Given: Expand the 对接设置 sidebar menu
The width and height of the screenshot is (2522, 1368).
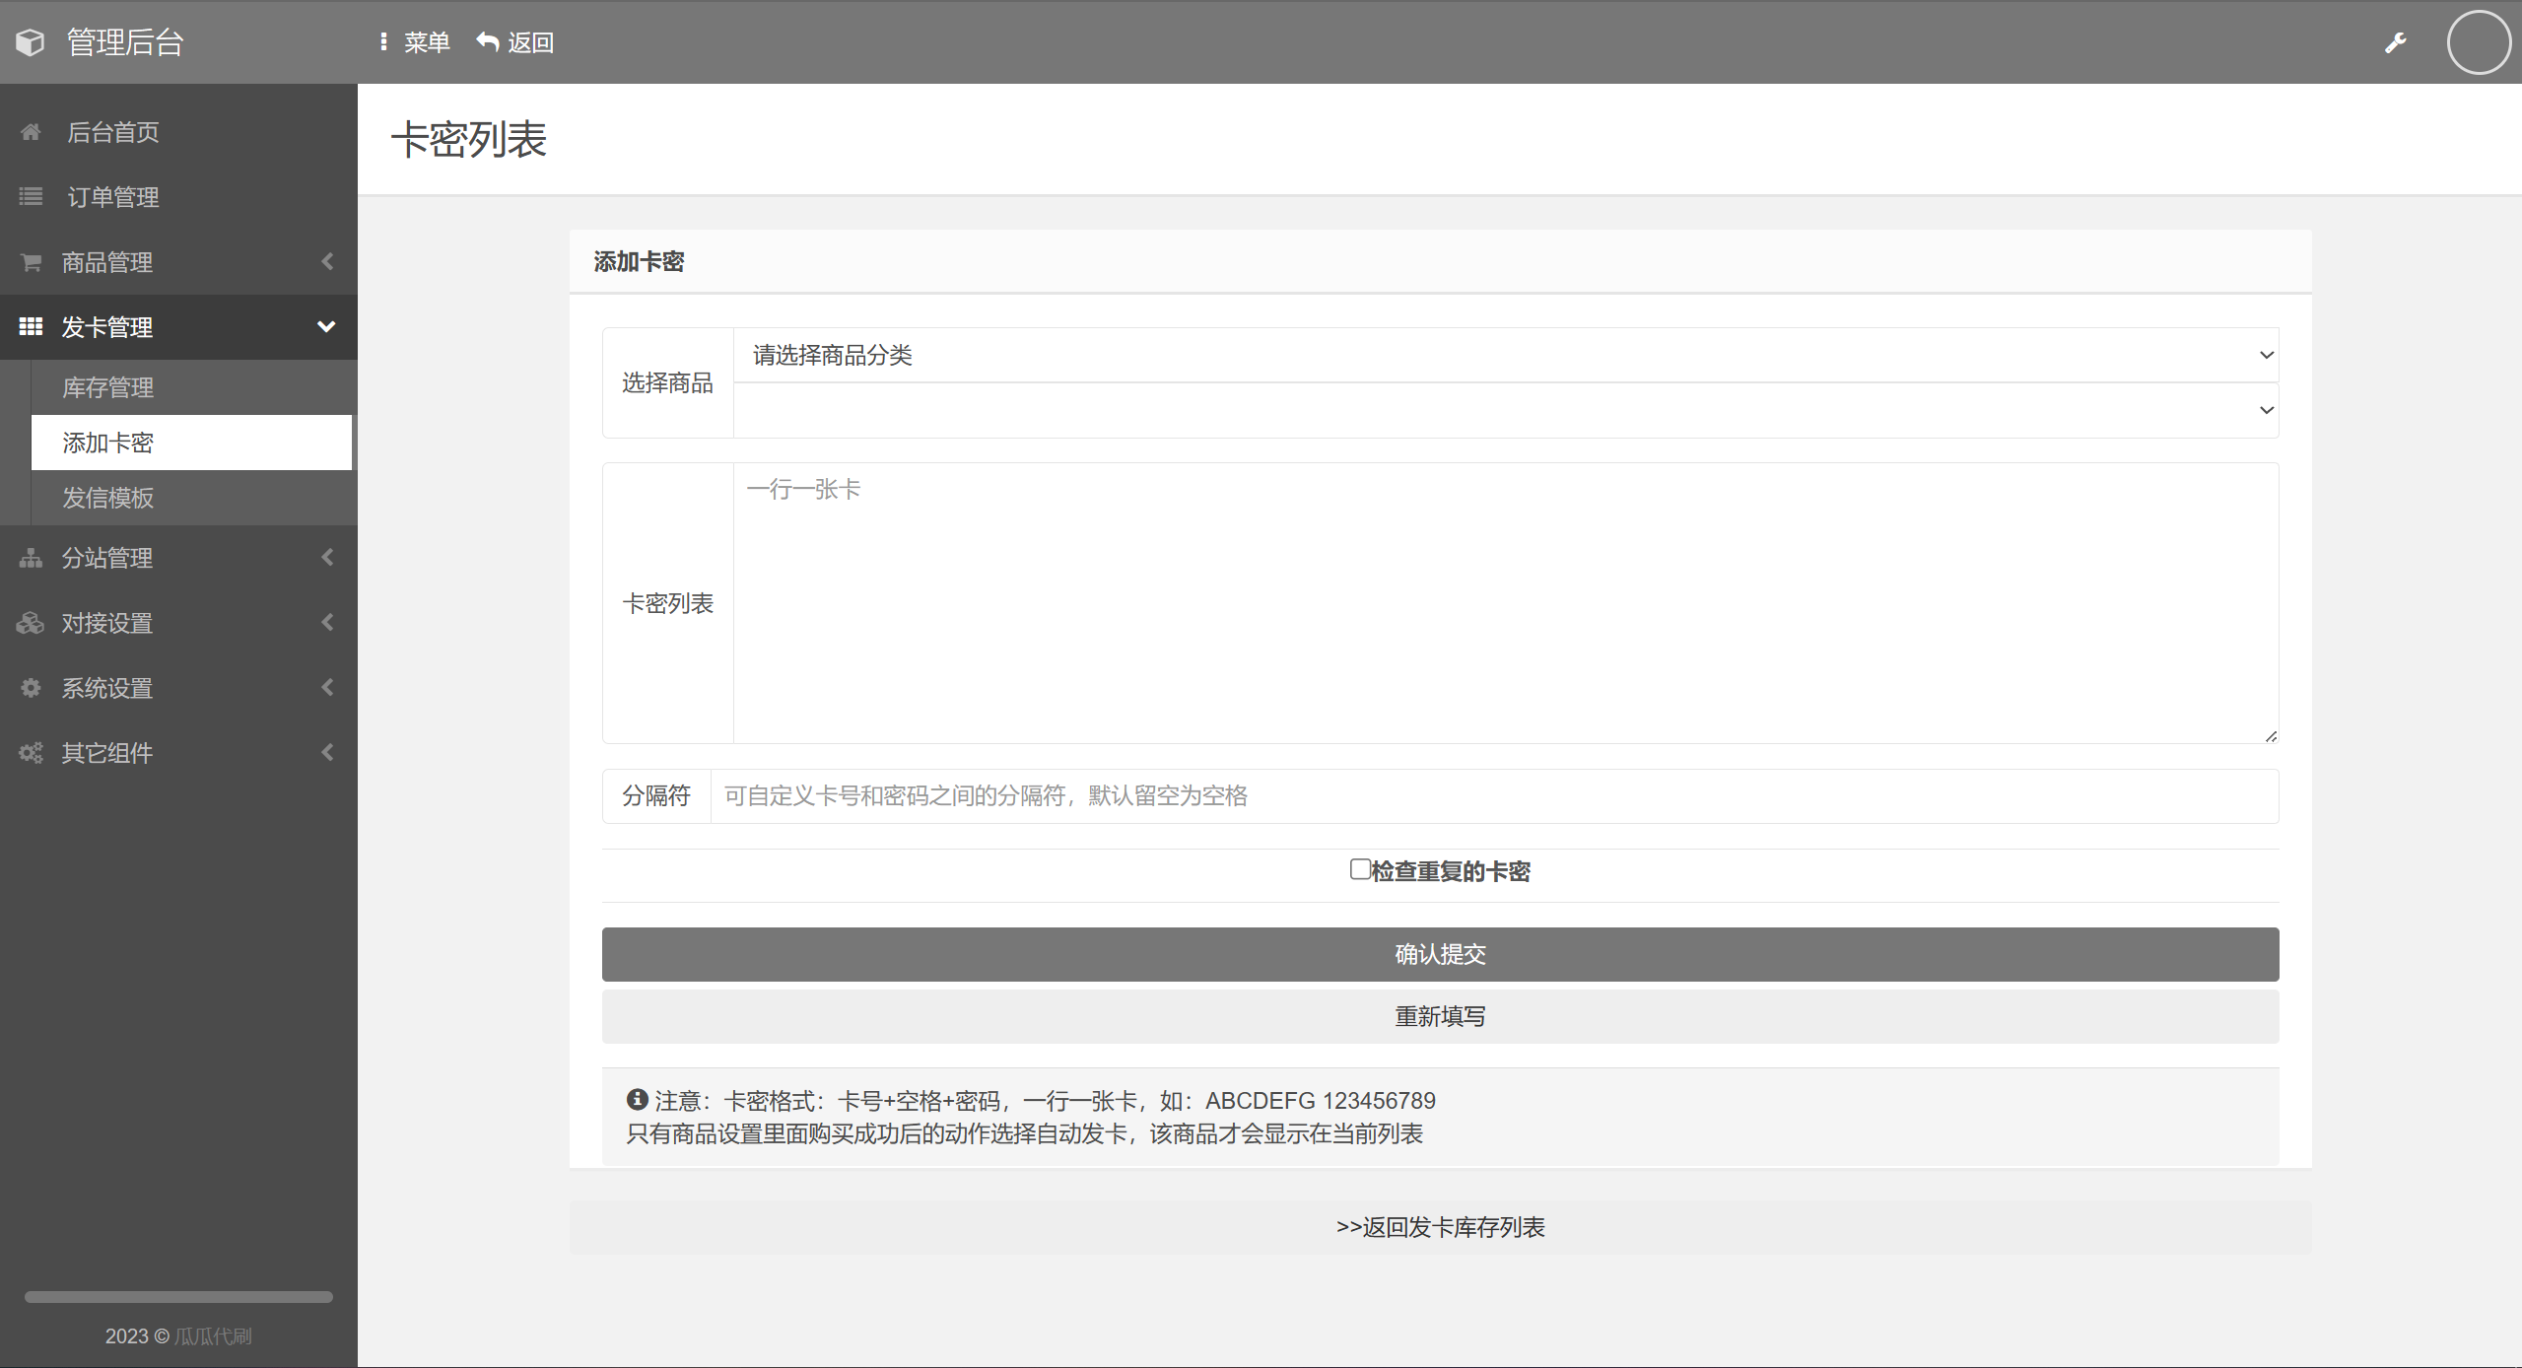Looking at the screenshot, I should 177,623.
